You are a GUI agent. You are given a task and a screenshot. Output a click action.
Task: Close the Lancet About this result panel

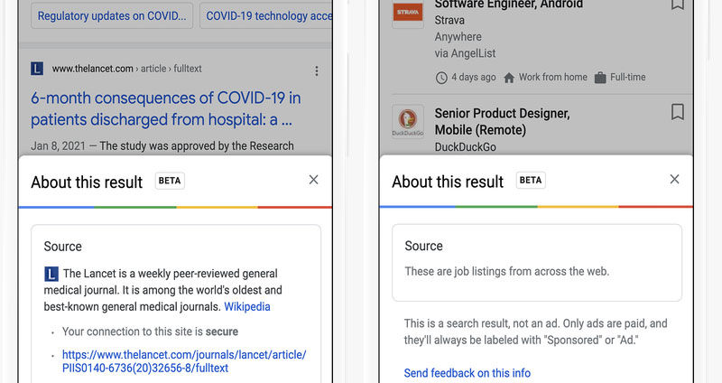[x=313, y=180]
